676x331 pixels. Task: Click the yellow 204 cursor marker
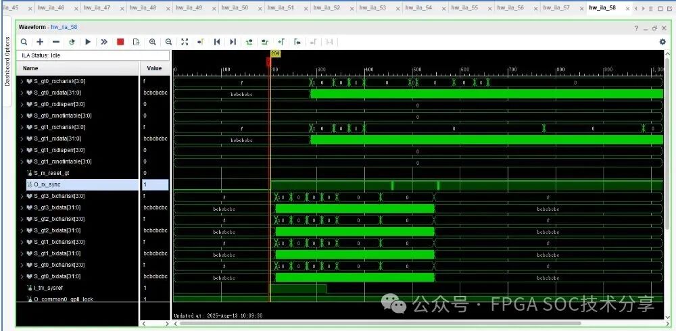coord(275,53)
